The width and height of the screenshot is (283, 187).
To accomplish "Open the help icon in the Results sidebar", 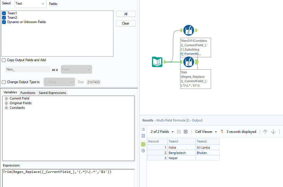I will [143, 150].
